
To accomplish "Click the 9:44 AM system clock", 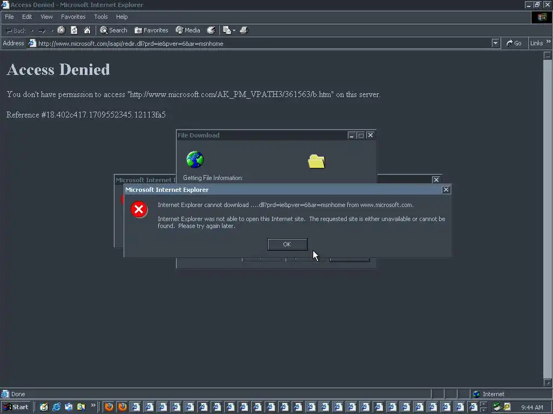I will (532, 408).
